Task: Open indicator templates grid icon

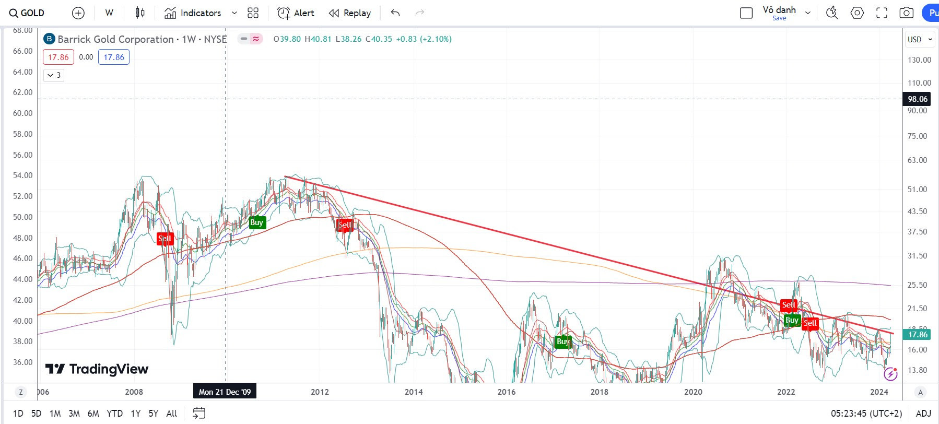Action: pyautogui.click(x=253, y=13)
